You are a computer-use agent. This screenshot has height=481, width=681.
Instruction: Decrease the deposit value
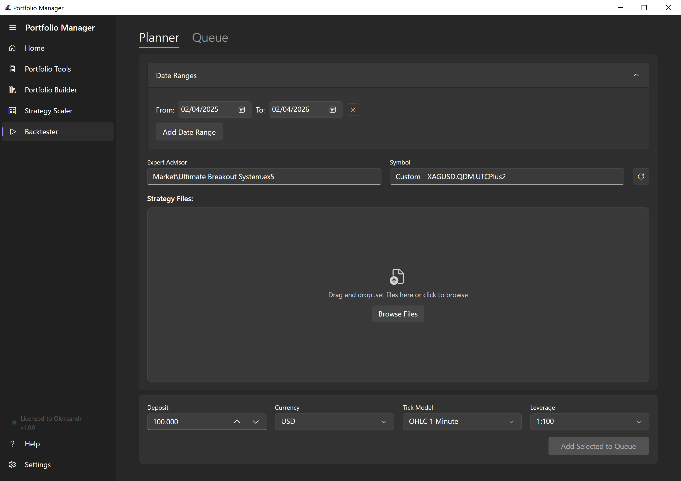pyautogui.click(x=256, y=421)
